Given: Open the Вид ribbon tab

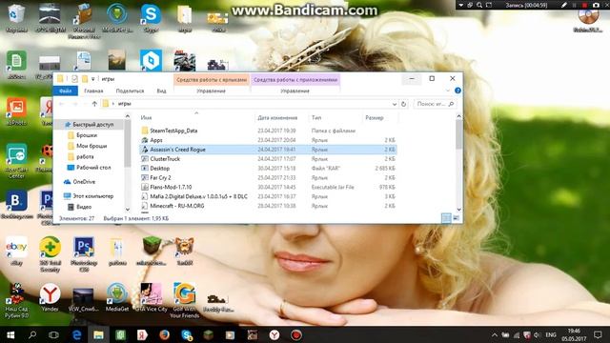Looking at the screenshot, I should (x=161, y=91).
